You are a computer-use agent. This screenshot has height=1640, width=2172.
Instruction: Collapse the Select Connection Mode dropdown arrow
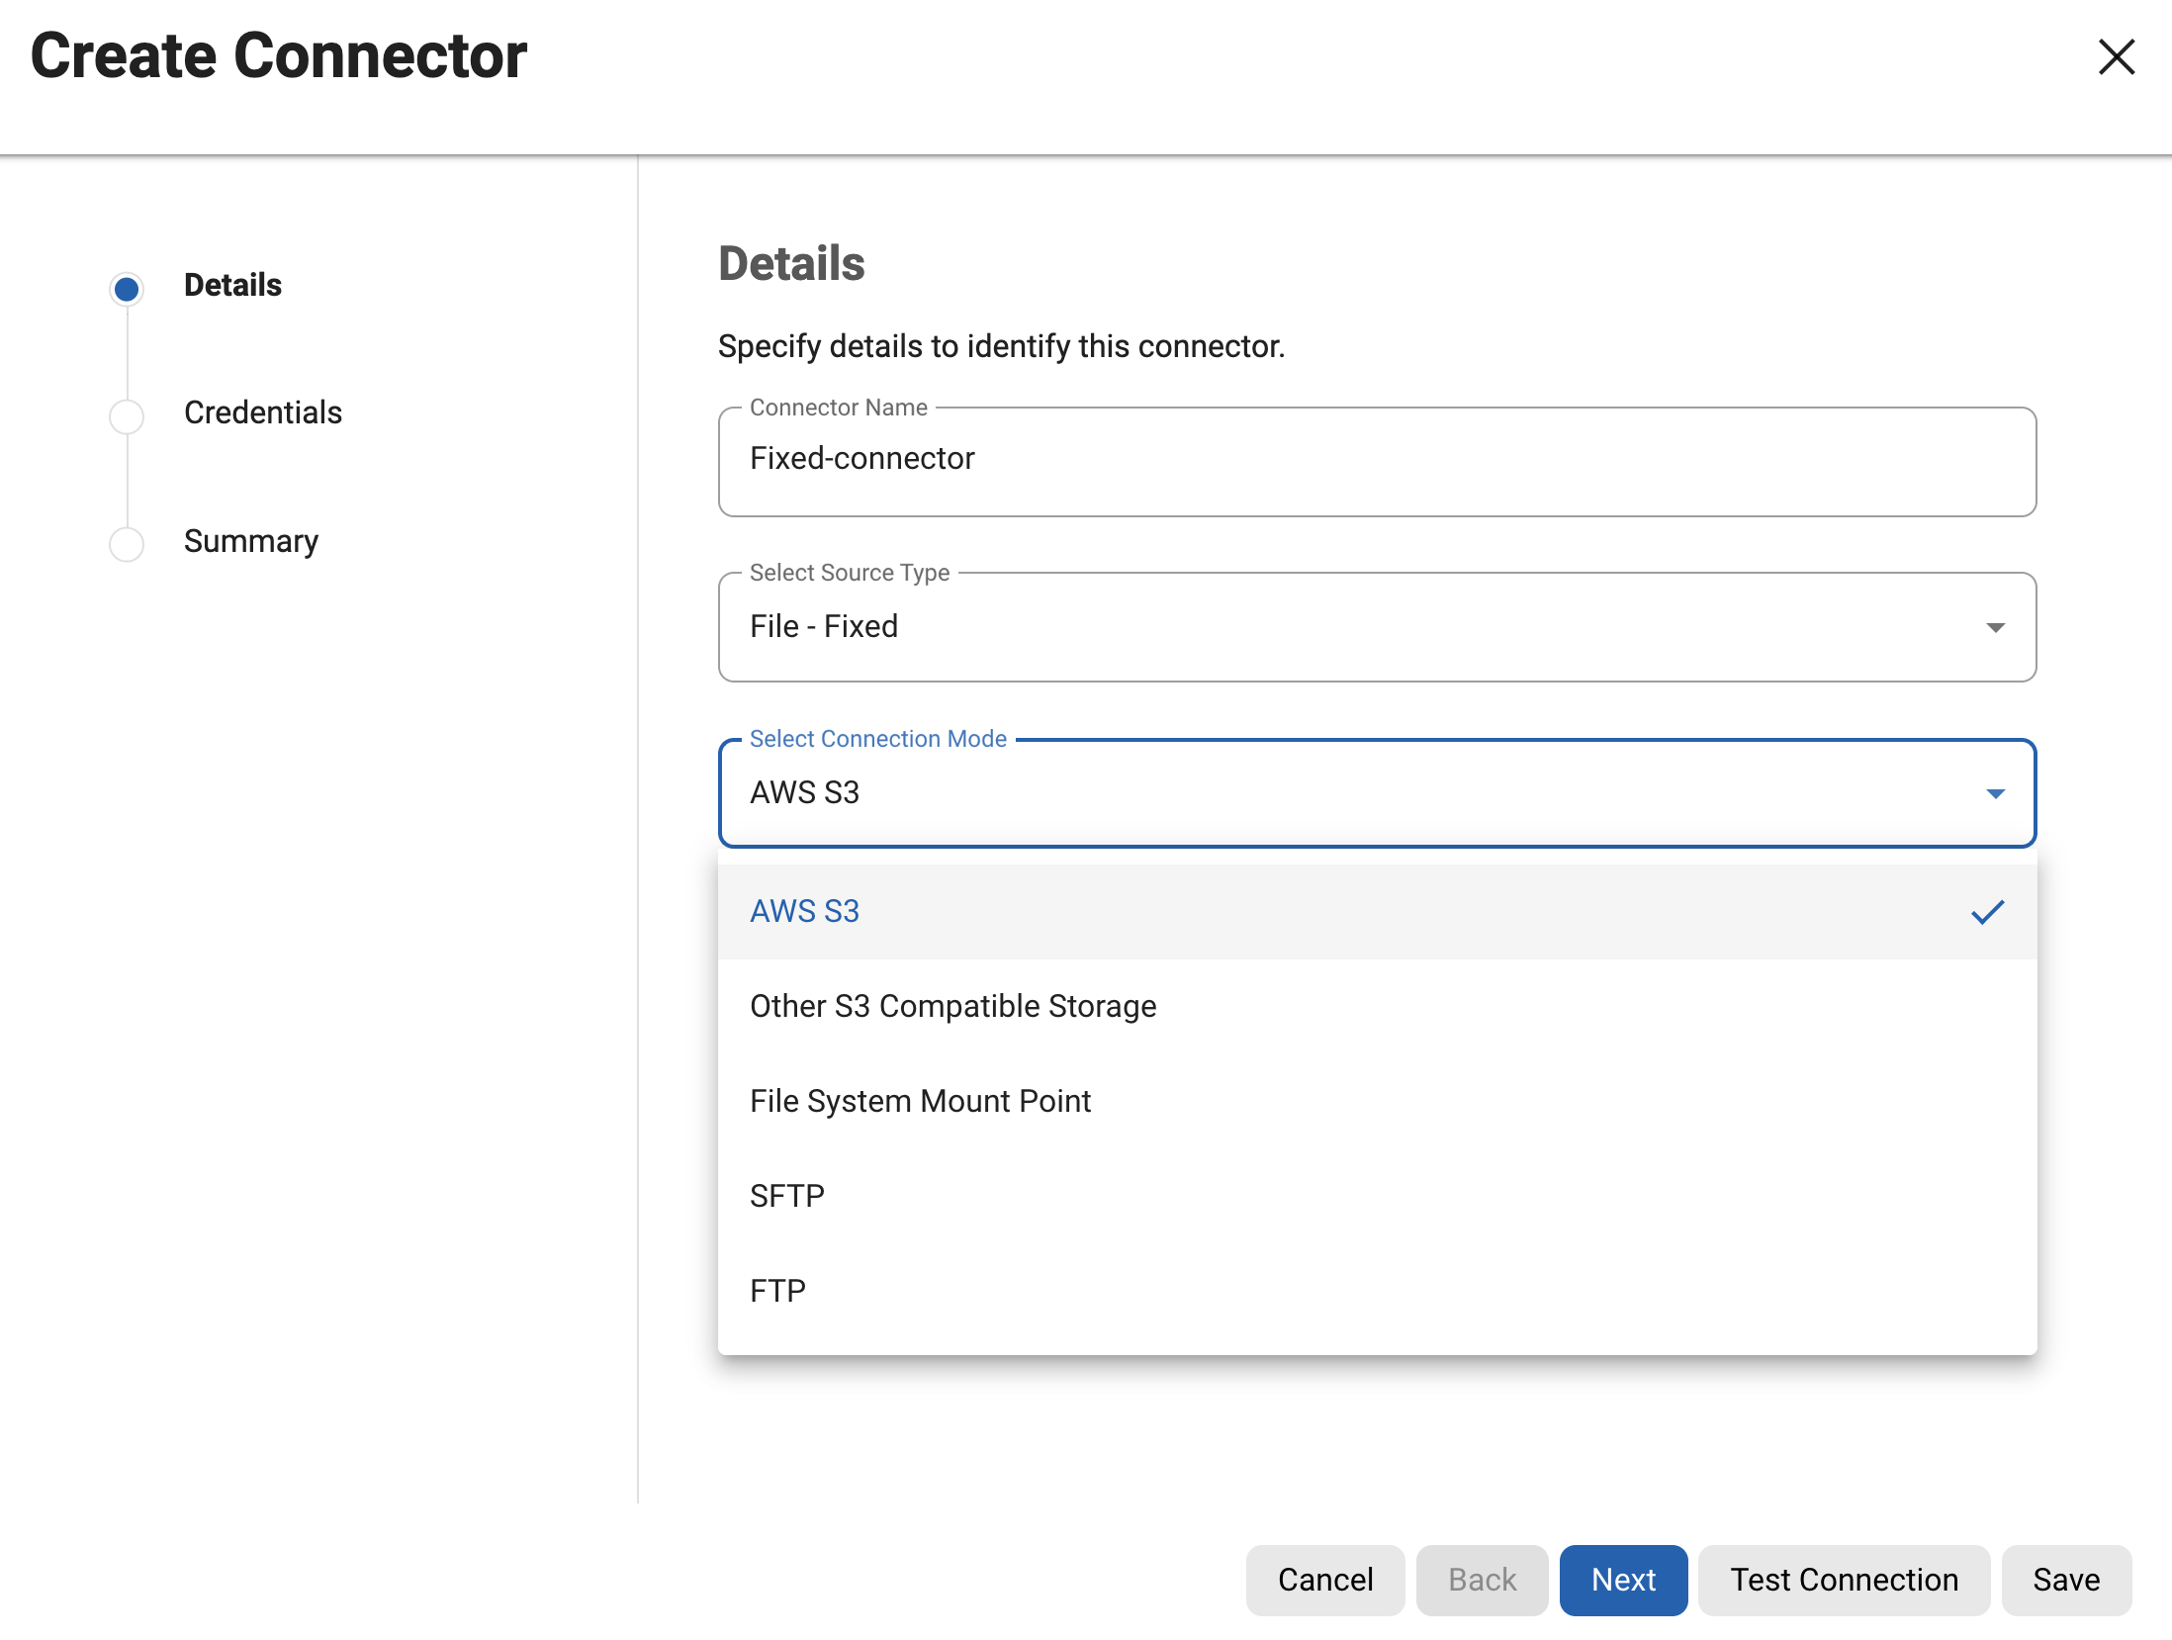point(1997,793)
